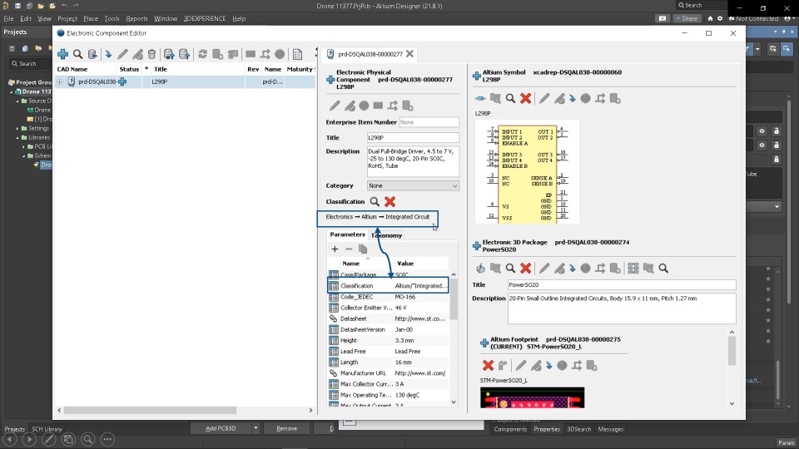Toggle the second eye visibility icon at right

coord(762,145)
